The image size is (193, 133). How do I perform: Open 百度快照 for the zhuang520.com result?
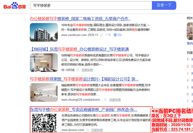115,100
